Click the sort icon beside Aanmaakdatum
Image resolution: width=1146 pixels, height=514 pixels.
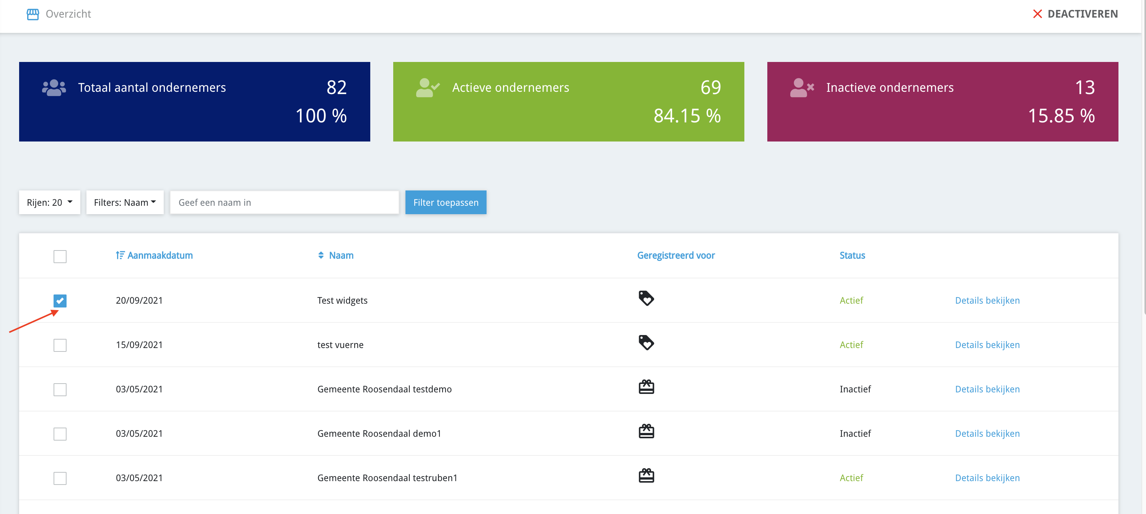click(120, 255)
